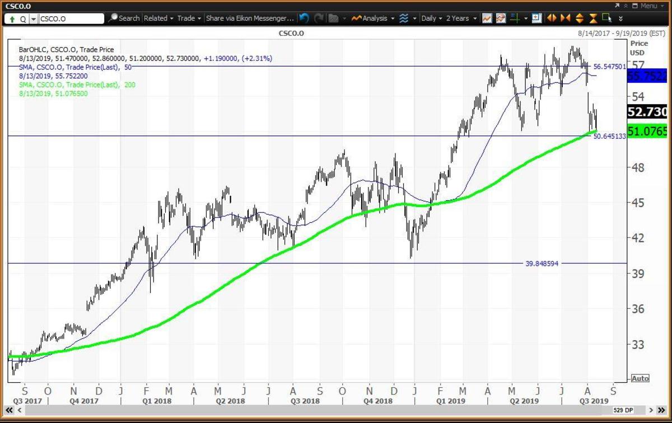Click the vertical compress arrows icon
Viewport: 672px width, 423px height.
click(594, 18)
